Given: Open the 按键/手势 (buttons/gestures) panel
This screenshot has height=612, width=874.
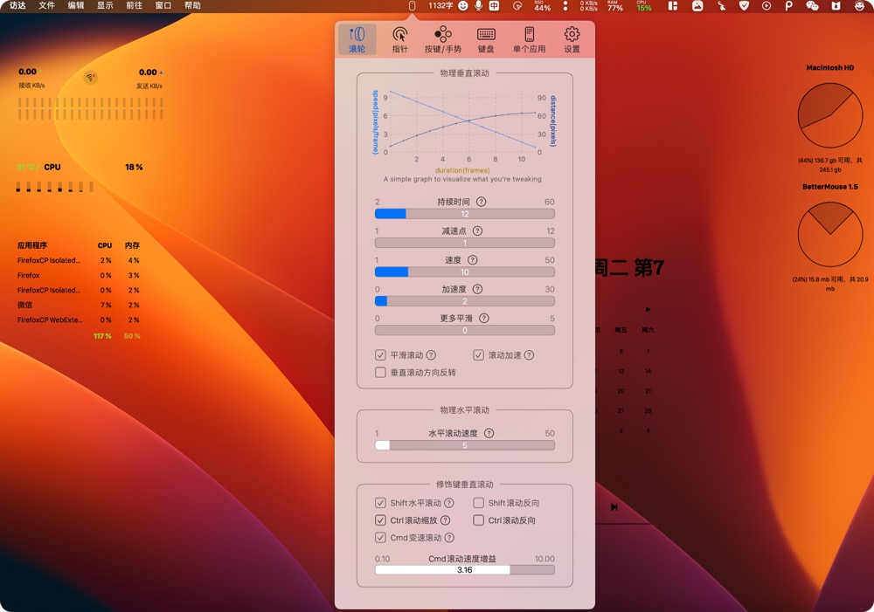Looking at the screenshot, I should coord(443,38).
